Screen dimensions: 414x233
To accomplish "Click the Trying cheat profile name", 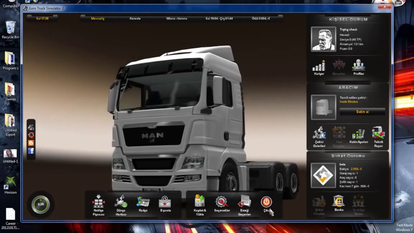I will 348,29.
